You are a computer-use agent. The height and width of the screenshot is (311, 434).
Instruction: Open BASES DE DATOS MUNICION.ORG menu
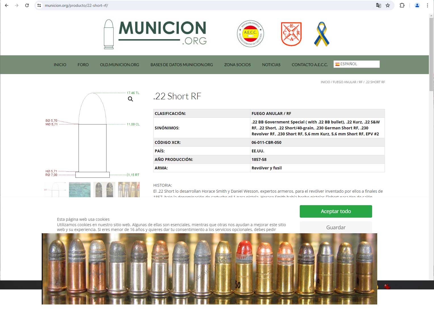[182, 65]
